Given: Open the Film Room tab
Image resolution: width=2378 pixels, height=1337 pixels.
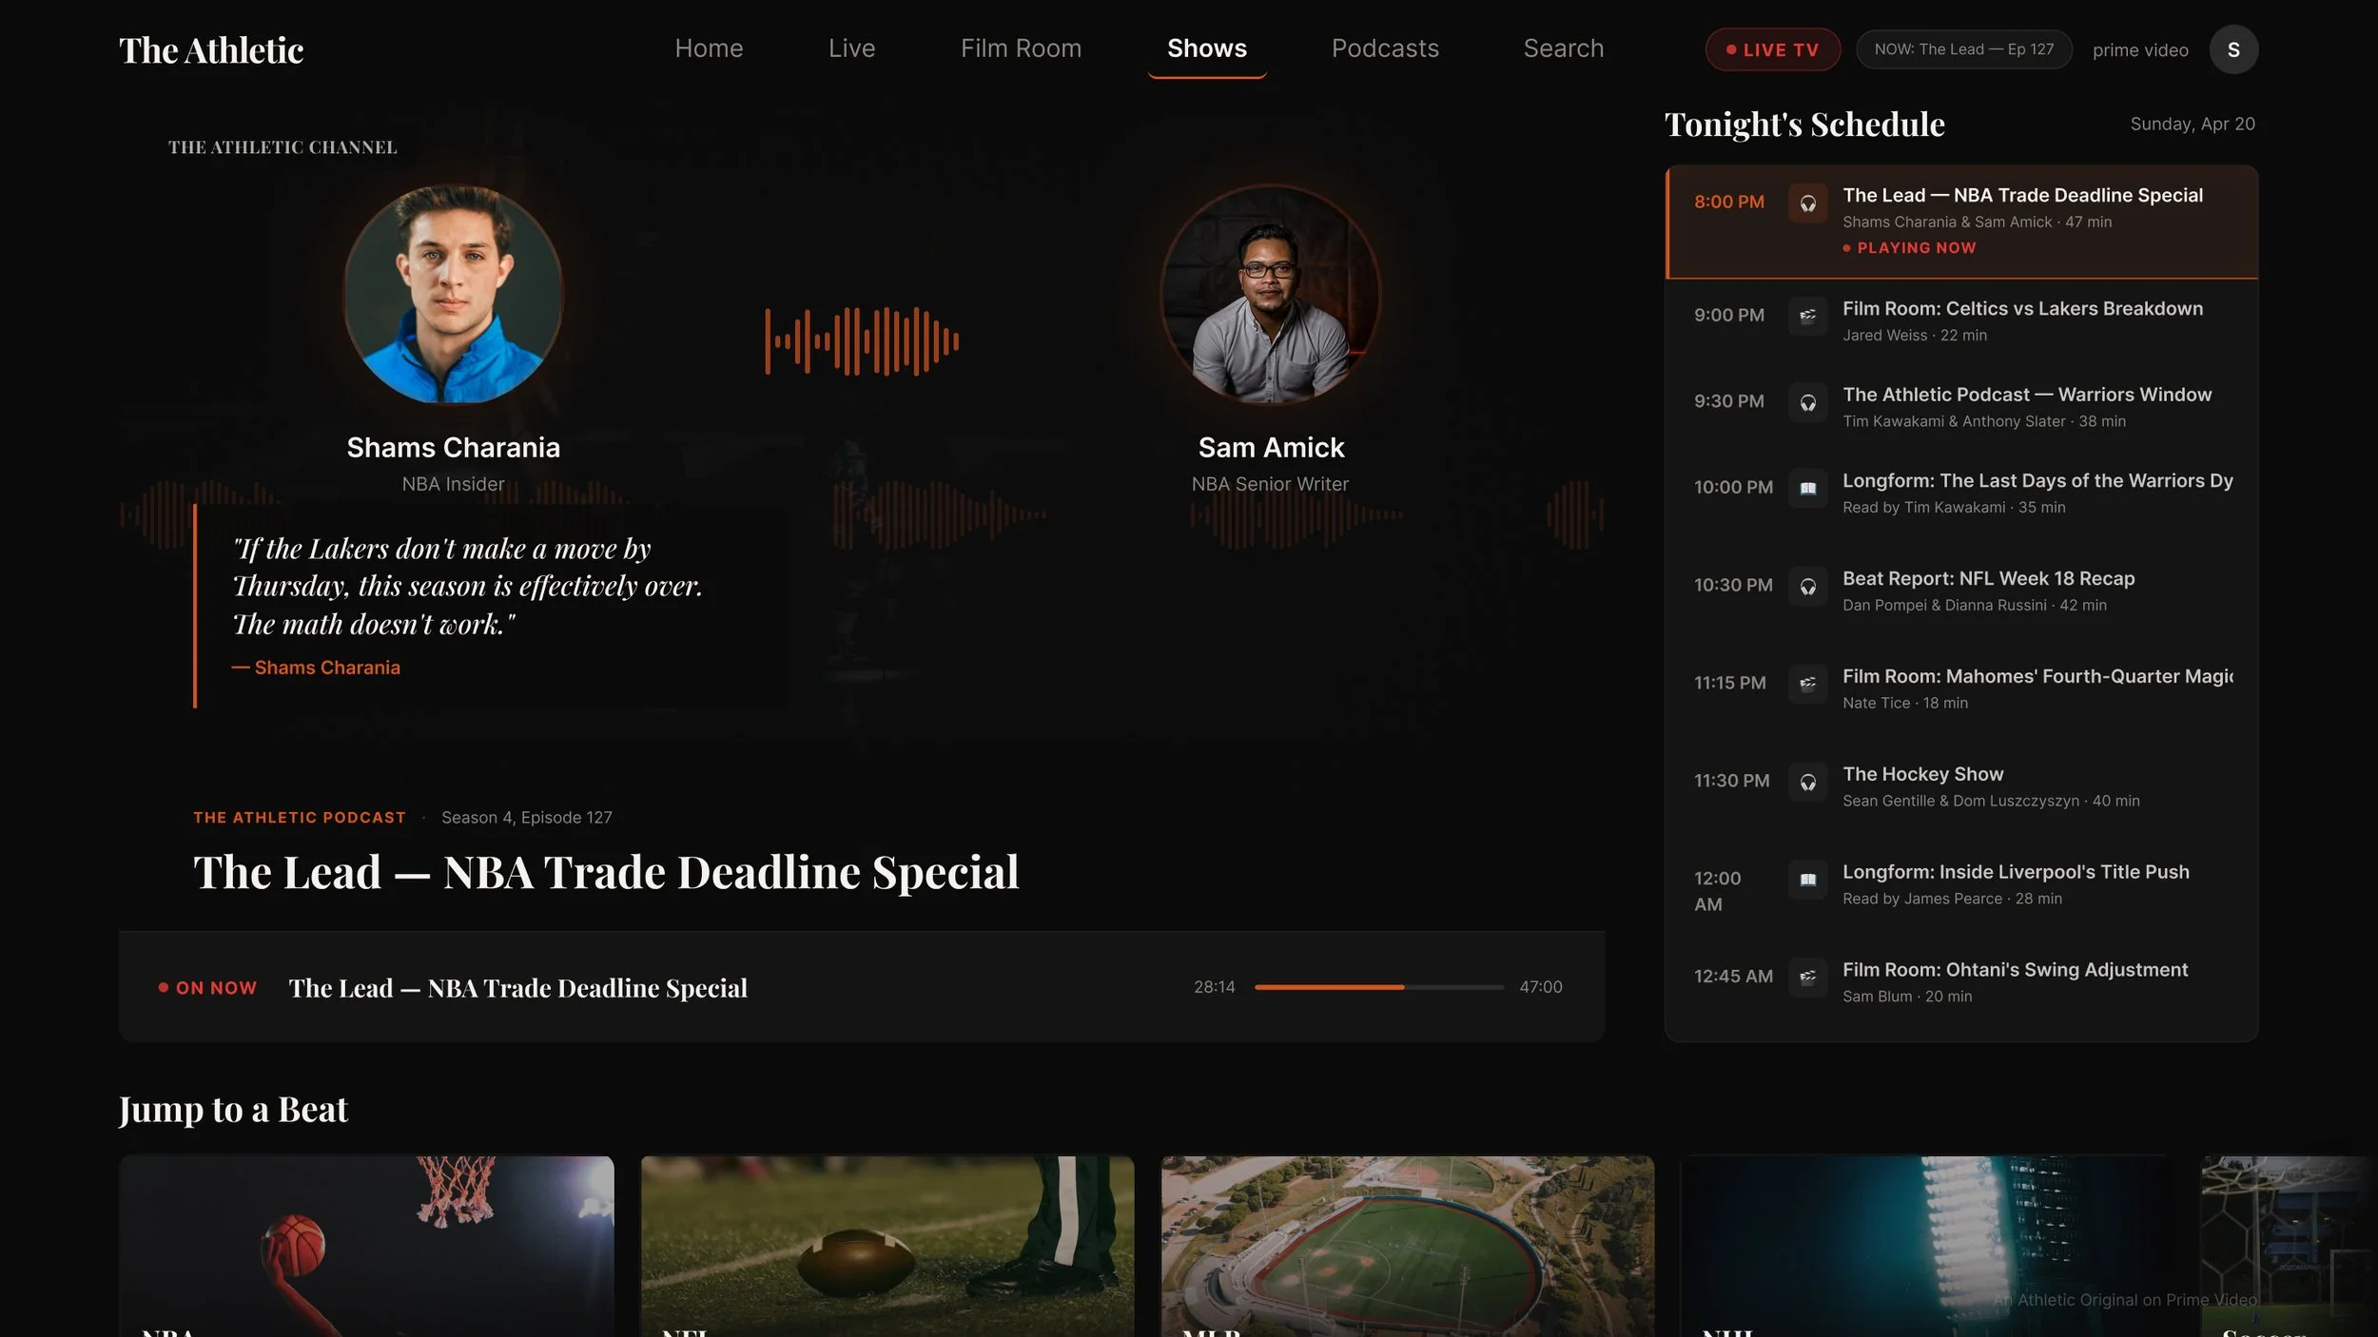Looking at the screenshot, I should (x=1021, y=48).
